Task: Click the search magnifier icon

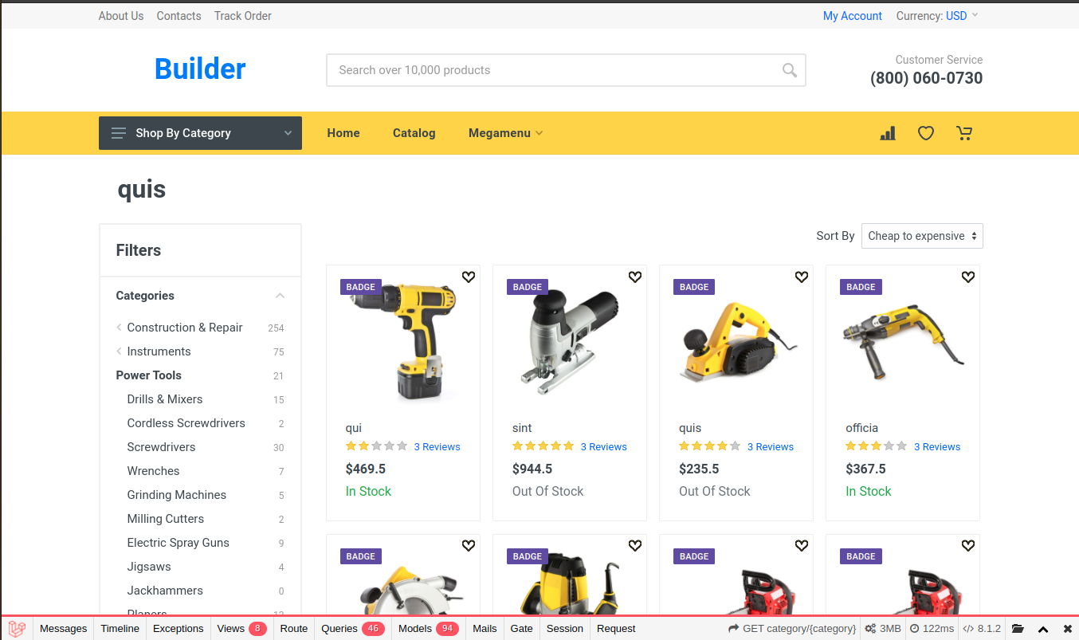Action: coord(789,70)
